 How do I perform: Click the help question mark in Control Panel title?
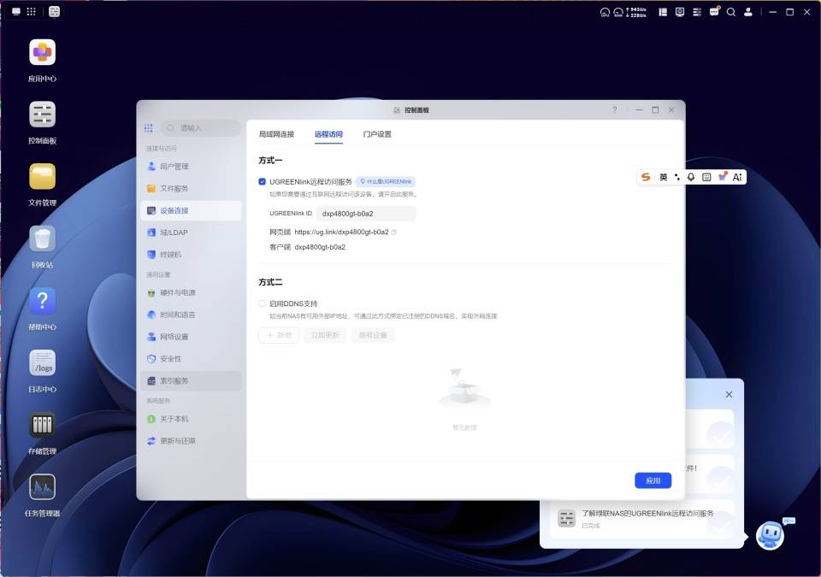point(615,110)
